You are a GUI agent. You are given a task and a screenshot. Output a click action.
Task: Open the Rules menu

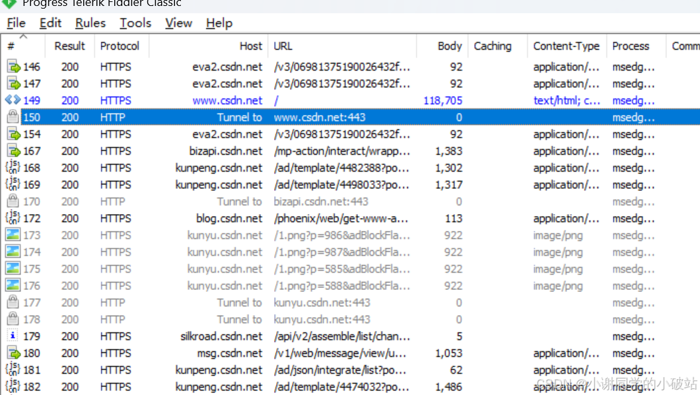click(x=90, y=23)
